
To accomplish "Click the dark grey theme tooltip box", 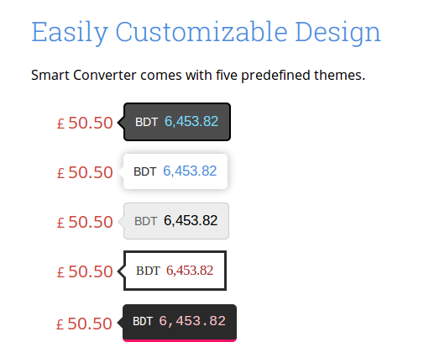I will (177, 122).
